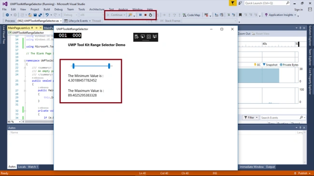Viewport: 314px width, 176px height.
Task: Save the current file with the floppy icon
Action: click(x=35, y=15)
